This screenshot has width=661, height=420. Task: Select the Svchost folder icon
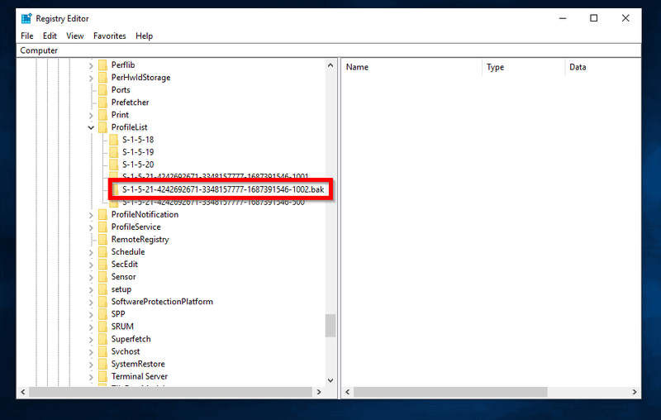[x=102, y=351]
